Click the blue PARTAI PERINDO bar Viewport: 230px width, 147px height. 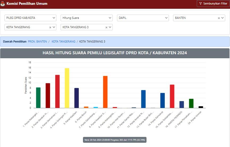[x=182, y=104]
